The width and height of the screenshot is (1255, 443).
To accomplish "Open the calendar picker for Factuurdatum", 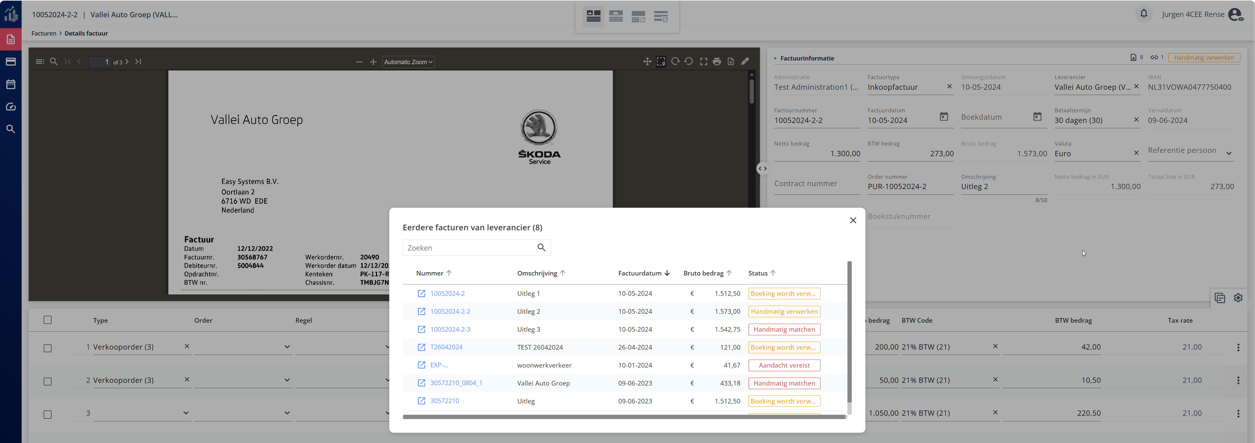I will pyautogui.click(x=944, y=117).
